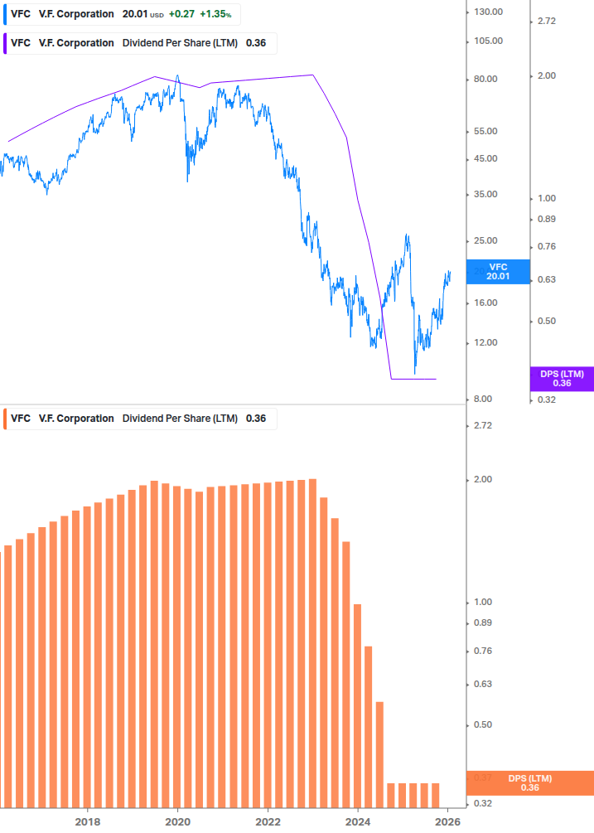Click the 2026 label on the time axis
The height and width of the screenshot is (833, 594).
[447, 821]
